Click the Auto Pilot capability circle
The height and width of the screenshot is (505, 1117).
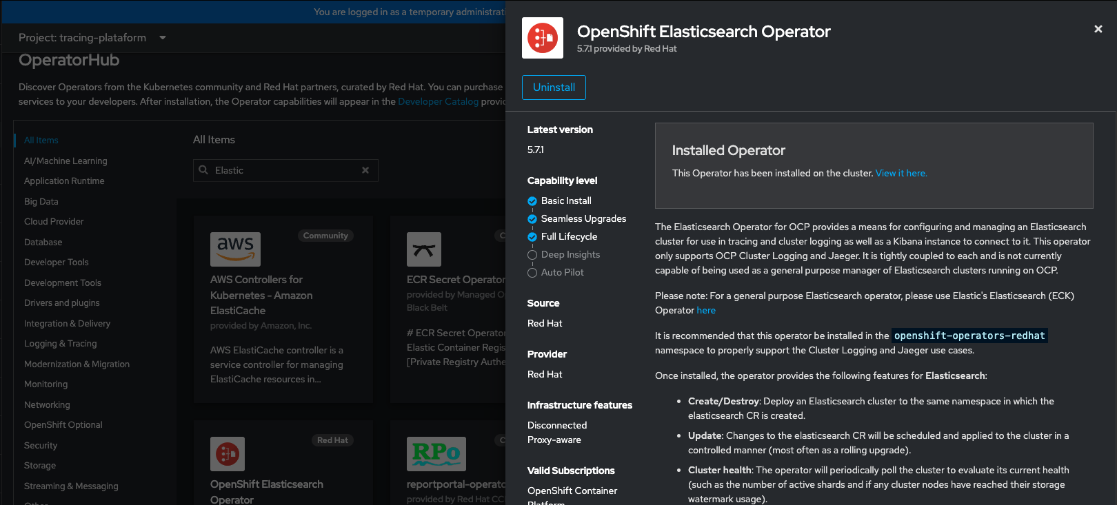coord(532,273)
